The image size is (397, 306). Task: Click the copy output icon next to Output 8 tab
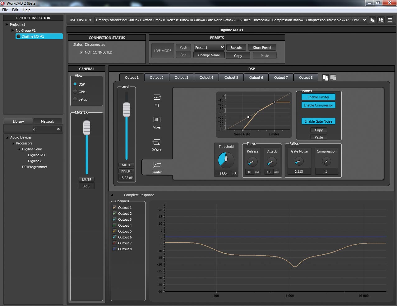coord(325,78)
